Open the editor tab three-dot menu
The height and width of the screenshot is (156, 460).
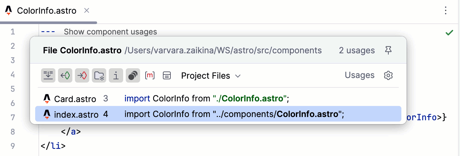pyautogui.click(x=446, y=11)
